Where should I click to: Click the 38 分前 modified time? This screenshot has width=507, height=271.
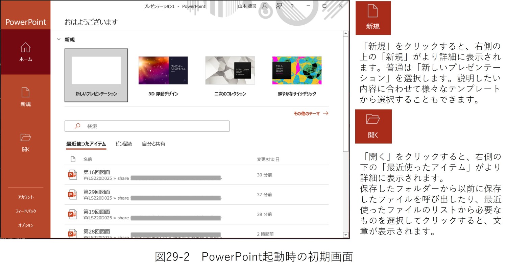click(x=264, y=214)
